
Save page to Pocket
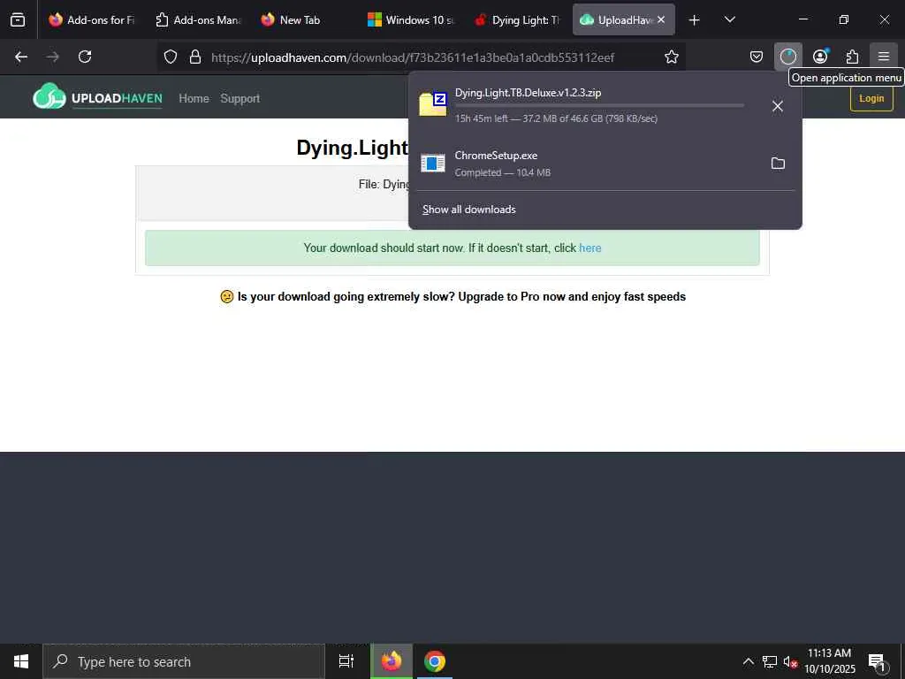[x=757, y=57]
